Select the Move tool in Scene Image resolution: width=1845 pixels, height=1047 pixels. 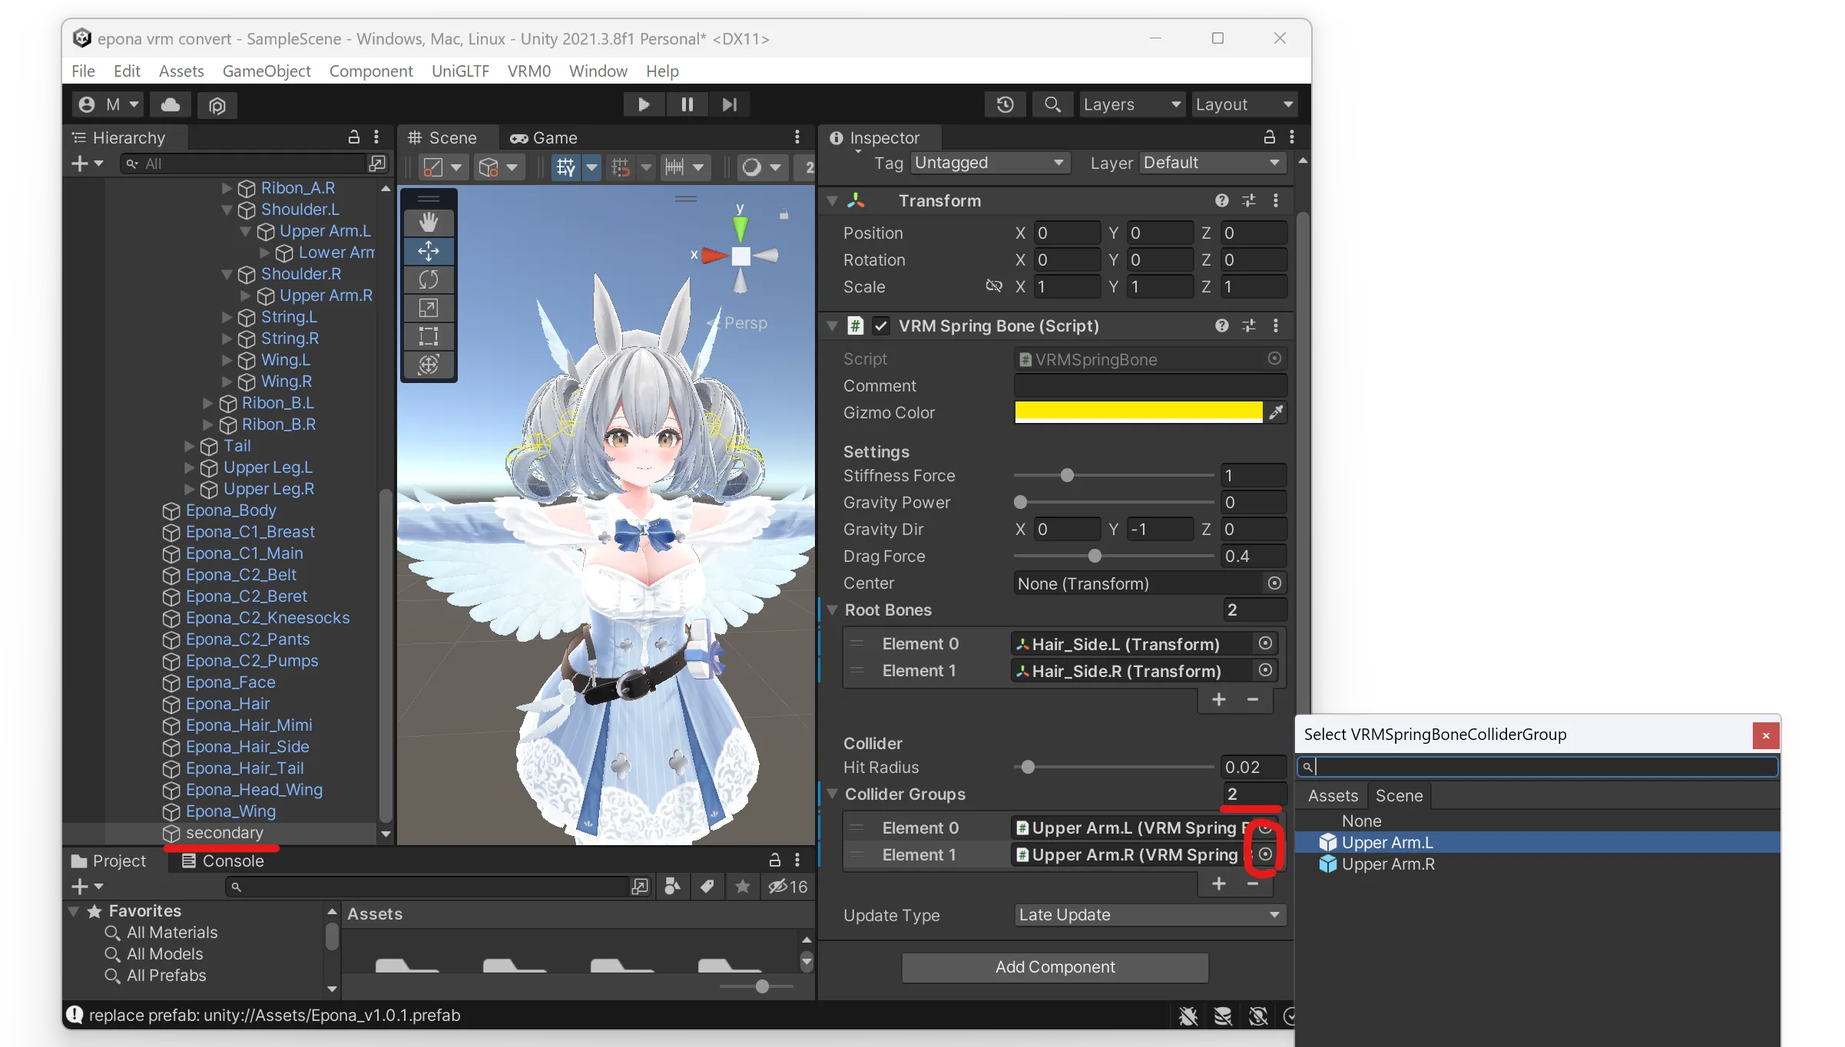click(x=429, y=251)
